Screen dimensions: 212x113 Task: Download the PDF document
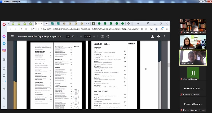(x=152, y=36)
